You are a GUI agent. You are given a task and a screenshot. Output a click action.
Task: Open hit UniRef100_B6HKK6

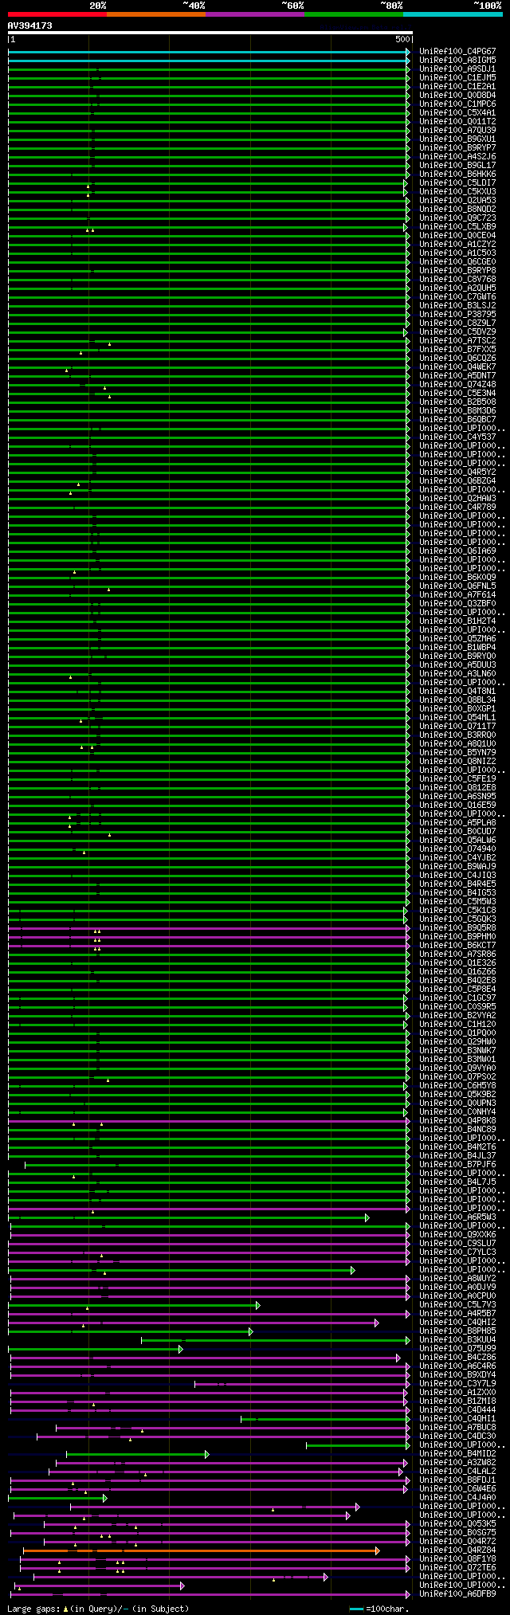point(457,174)
